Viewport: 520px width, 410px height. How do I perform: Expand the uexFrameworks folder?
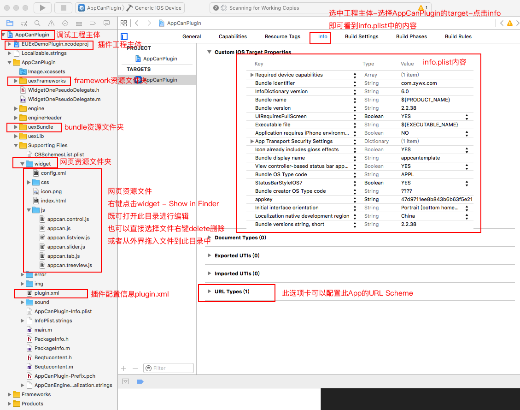(16, 81)
